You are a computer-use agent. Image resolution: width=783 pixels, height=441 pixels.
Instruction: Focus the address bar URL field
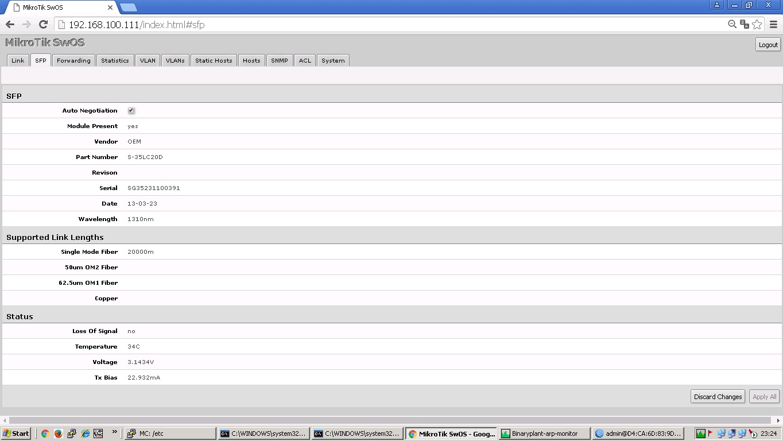click(x=390, y=25)
